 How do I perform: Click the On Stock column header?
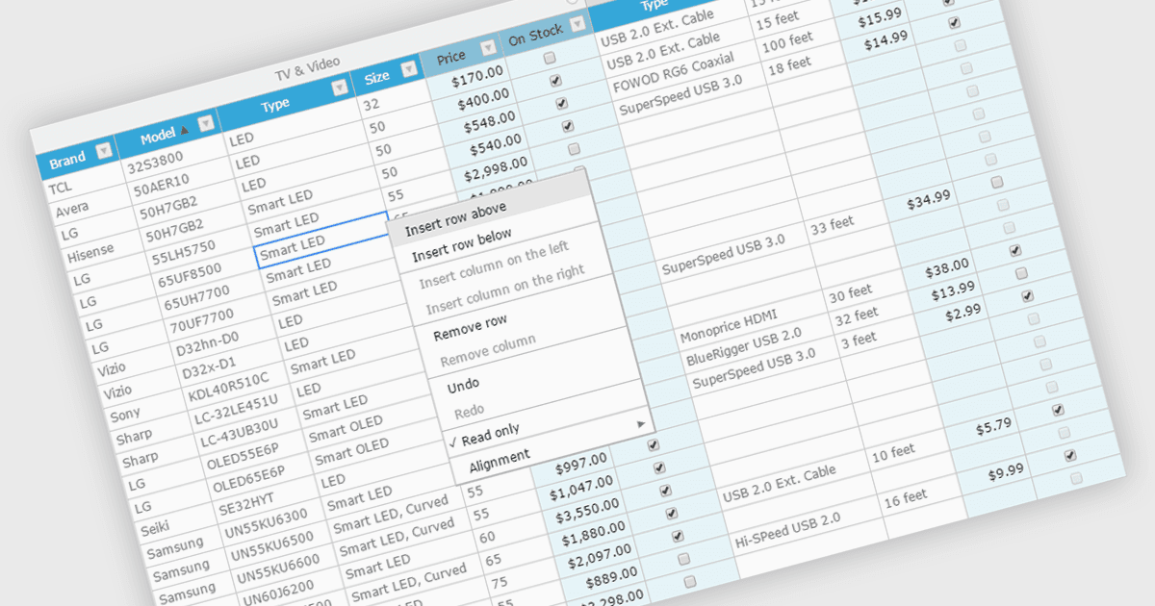(x=536, y=37)
